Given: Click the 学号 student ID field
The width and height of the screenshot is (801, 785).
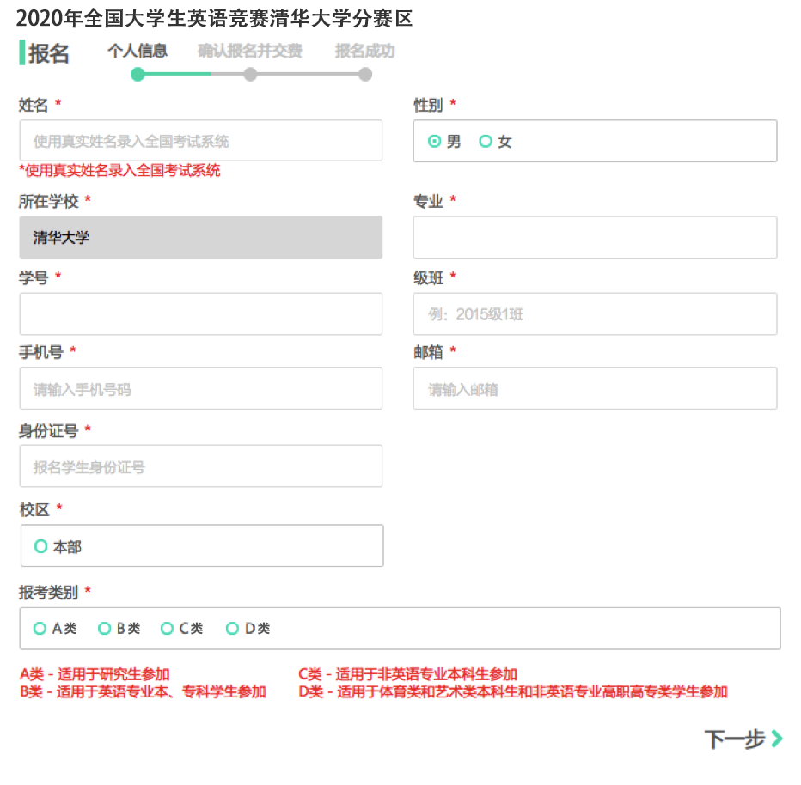Looking at the screenshot, I should coord(200,314).
